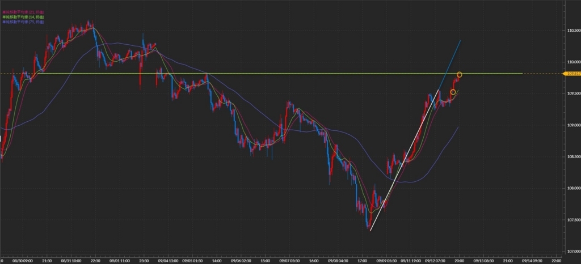Click the 109.500 price axis label

[574, 93]
